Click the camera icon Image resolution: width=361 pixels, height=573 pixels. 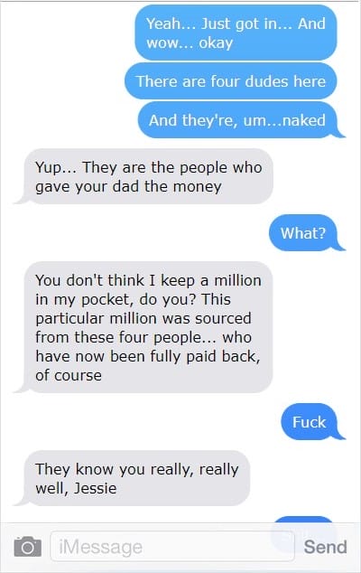[28, 547]
